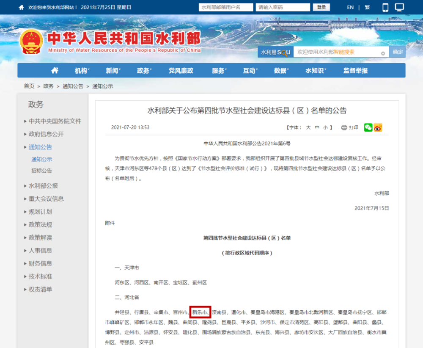Click the national emblem logo
The height and width of the screenshot is (348, 423).
(x=31, y=42)
